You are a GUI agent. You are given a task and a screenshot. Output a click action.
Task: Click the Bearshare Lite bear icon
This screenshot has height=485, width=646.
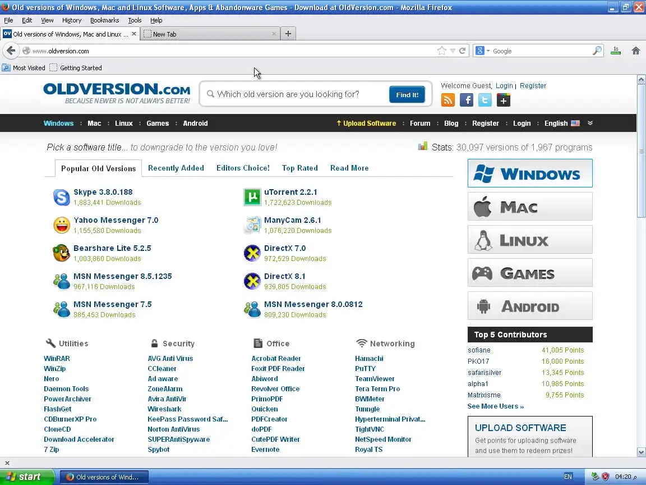pyautogui.click(x=61, y=253)
